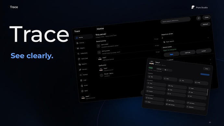Click the Freecam camera icon
Viewport: 224px width, 126px height.
click(148, 91)
